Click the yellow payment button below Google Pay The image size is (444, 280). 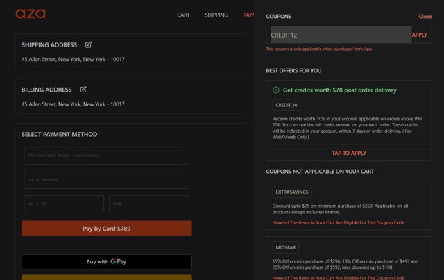(x=107, y=277)
